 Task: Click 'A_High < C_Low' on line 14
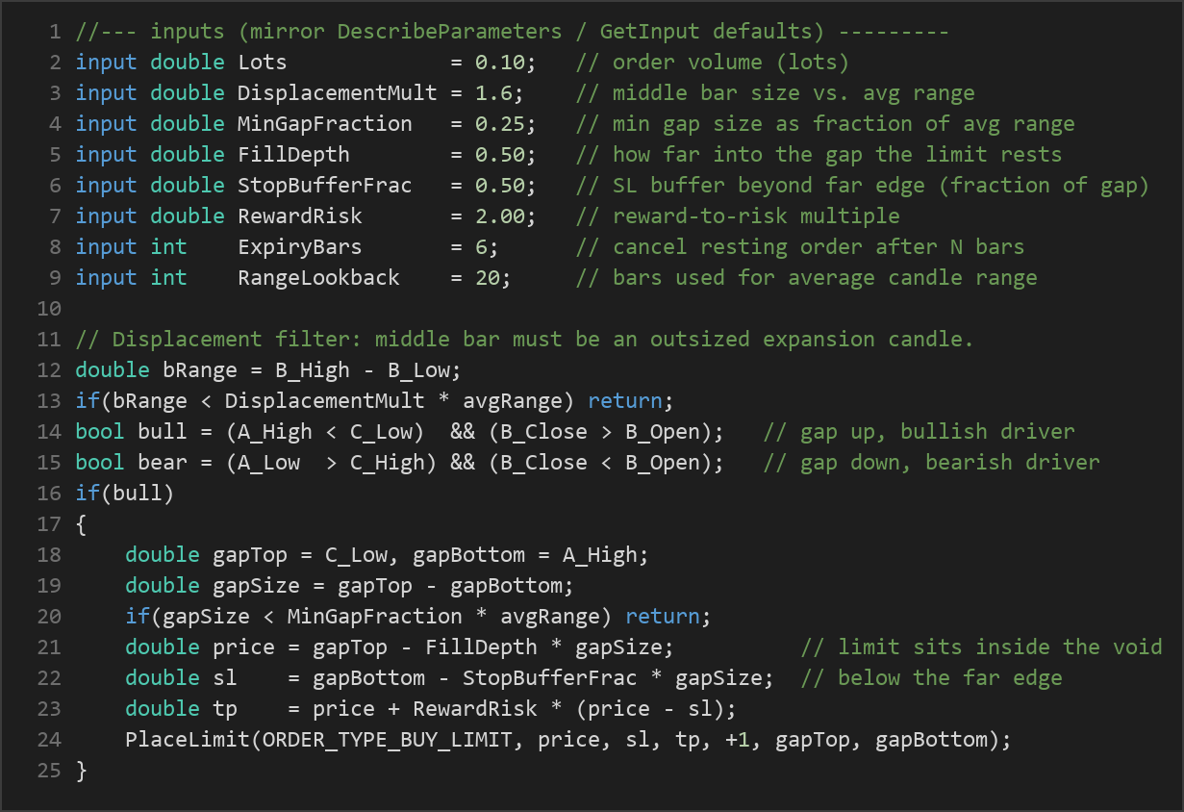coord(325,432)
